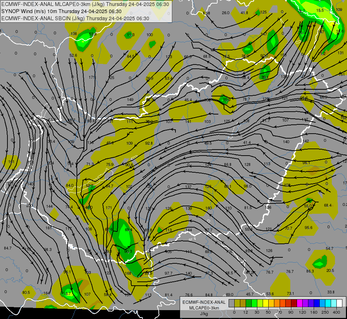Click the map value 11.3
This screenshot has height=319, width=347.
pos(130,35)
